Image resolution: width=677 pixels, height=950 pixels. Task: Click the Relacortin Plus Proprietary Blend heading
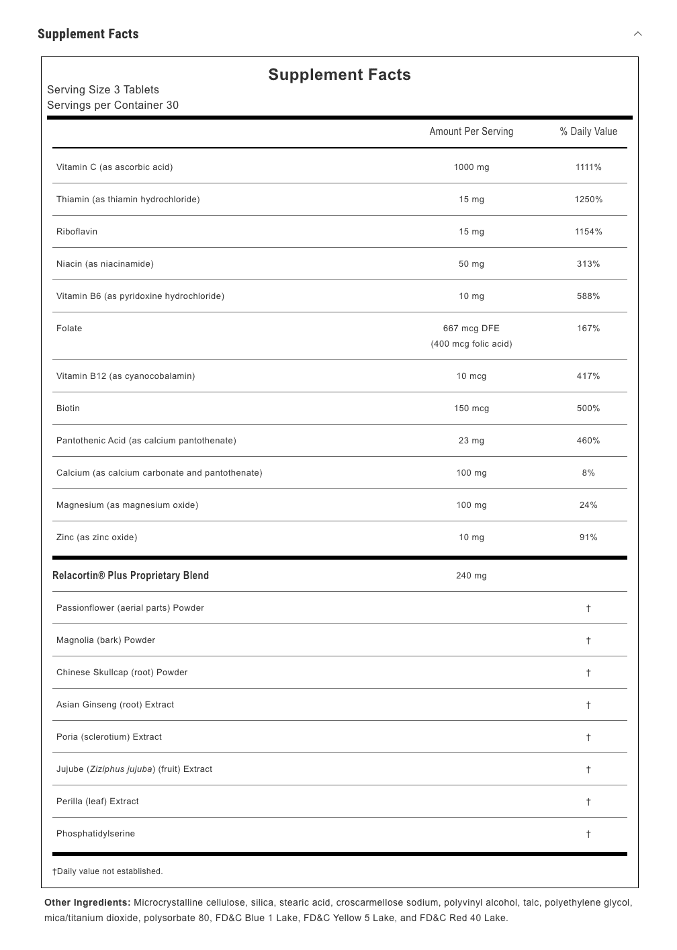pos(131,576)
